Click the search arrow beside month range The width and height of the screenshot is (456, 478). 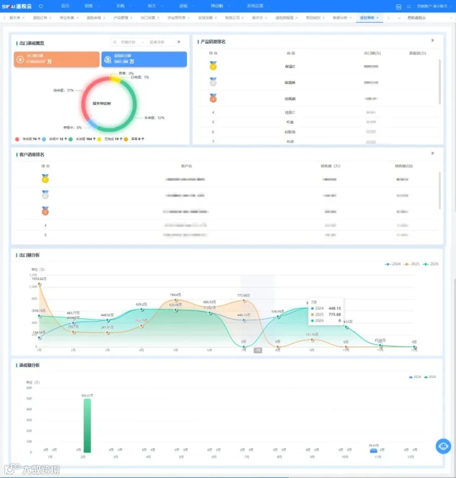click(179, 42)
